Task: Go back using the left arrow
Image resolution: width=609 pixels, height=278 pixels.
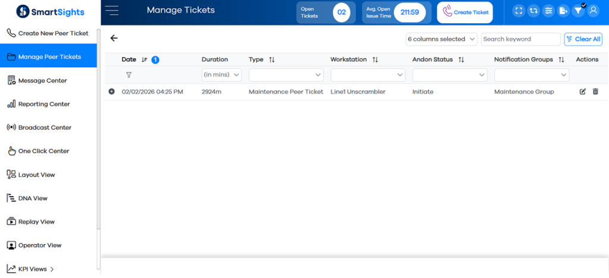Action: pos(114,39)
